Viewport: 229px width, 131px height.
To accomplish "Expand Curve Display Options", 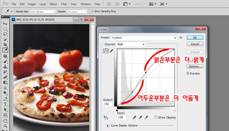I will point(108,126).
